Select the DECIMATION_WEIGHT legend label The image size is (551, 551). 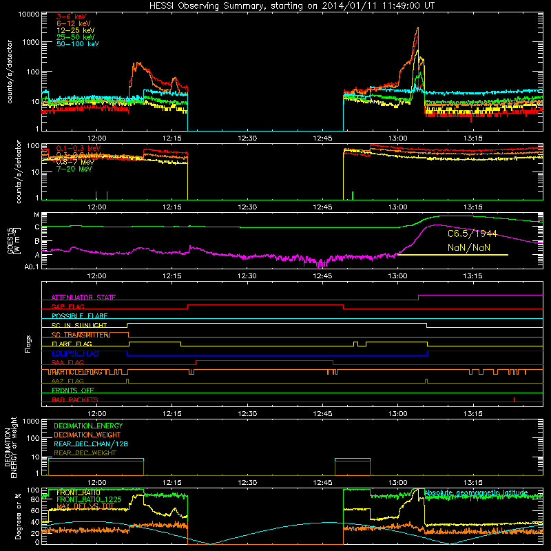point(87,435)
